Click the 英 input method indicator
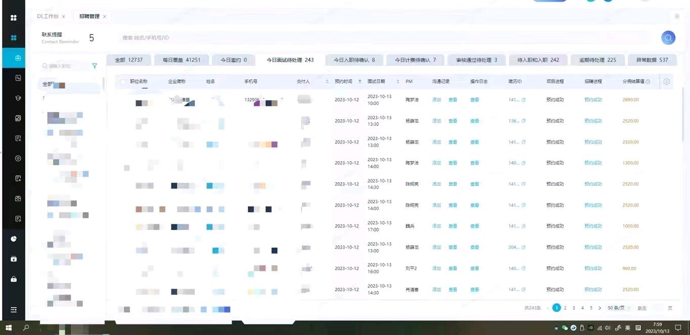This screenshot has height=335, width=690. [627, 328]
